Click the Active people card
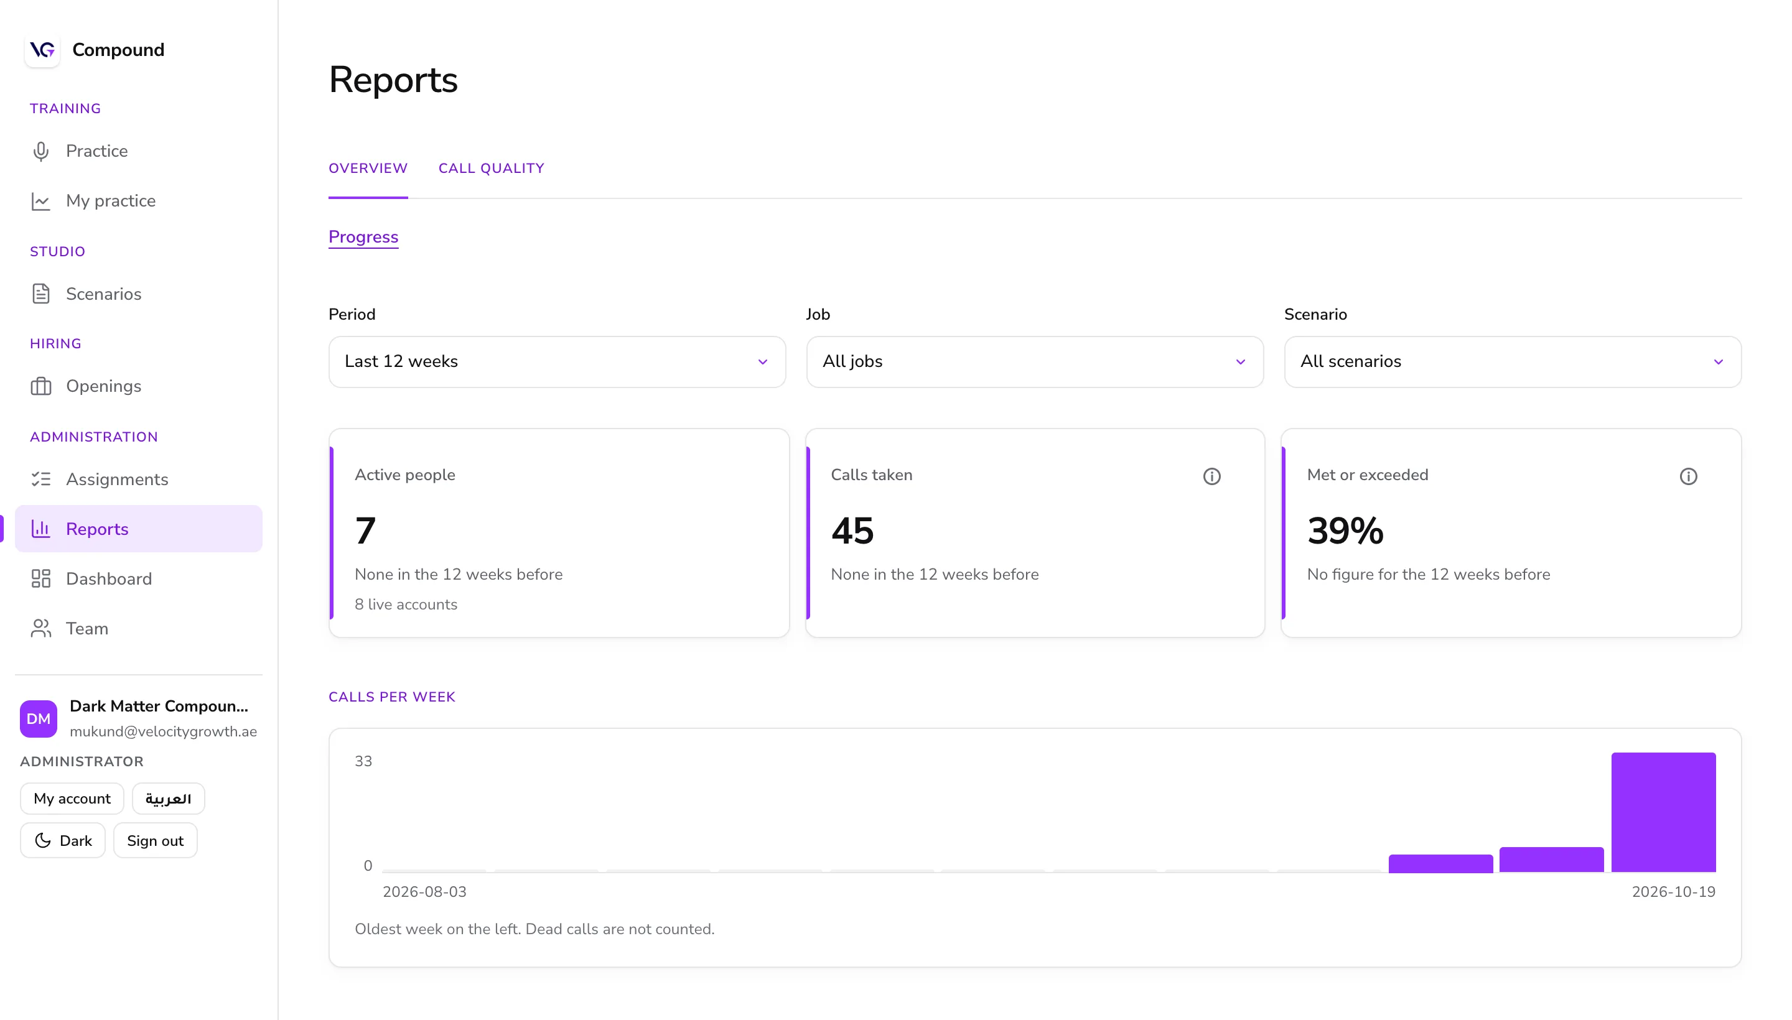Viewport: 1792px width, 1020px height. pyautogui.click(x=559, y=533)
